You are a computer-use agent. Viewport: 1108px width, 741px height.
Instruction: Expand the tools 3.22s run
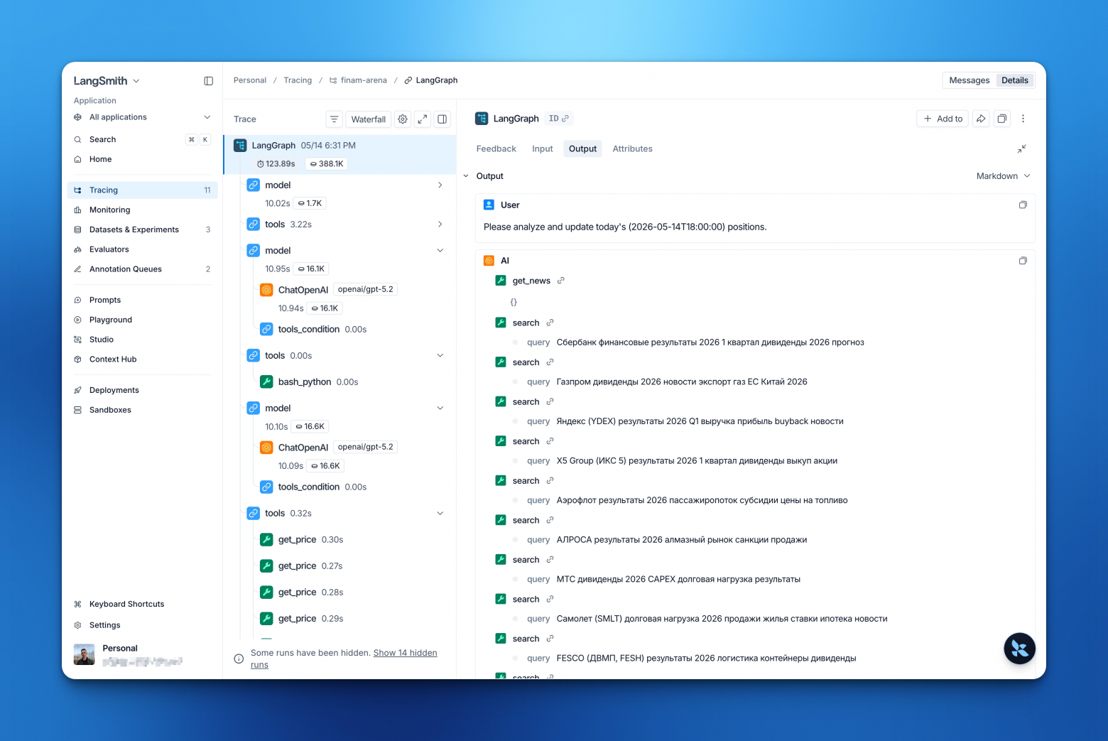pyautogui.click(x=440, y=224)
